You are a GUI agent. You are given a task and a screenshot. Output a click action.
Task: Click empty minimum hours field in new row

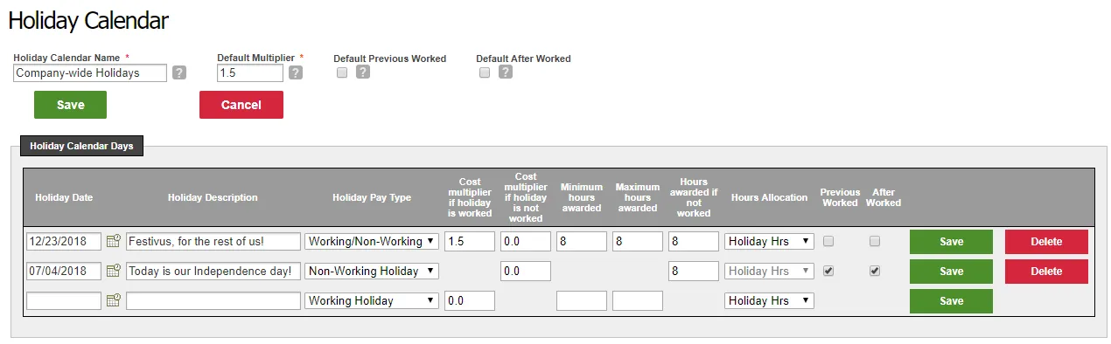click(582, 301)
